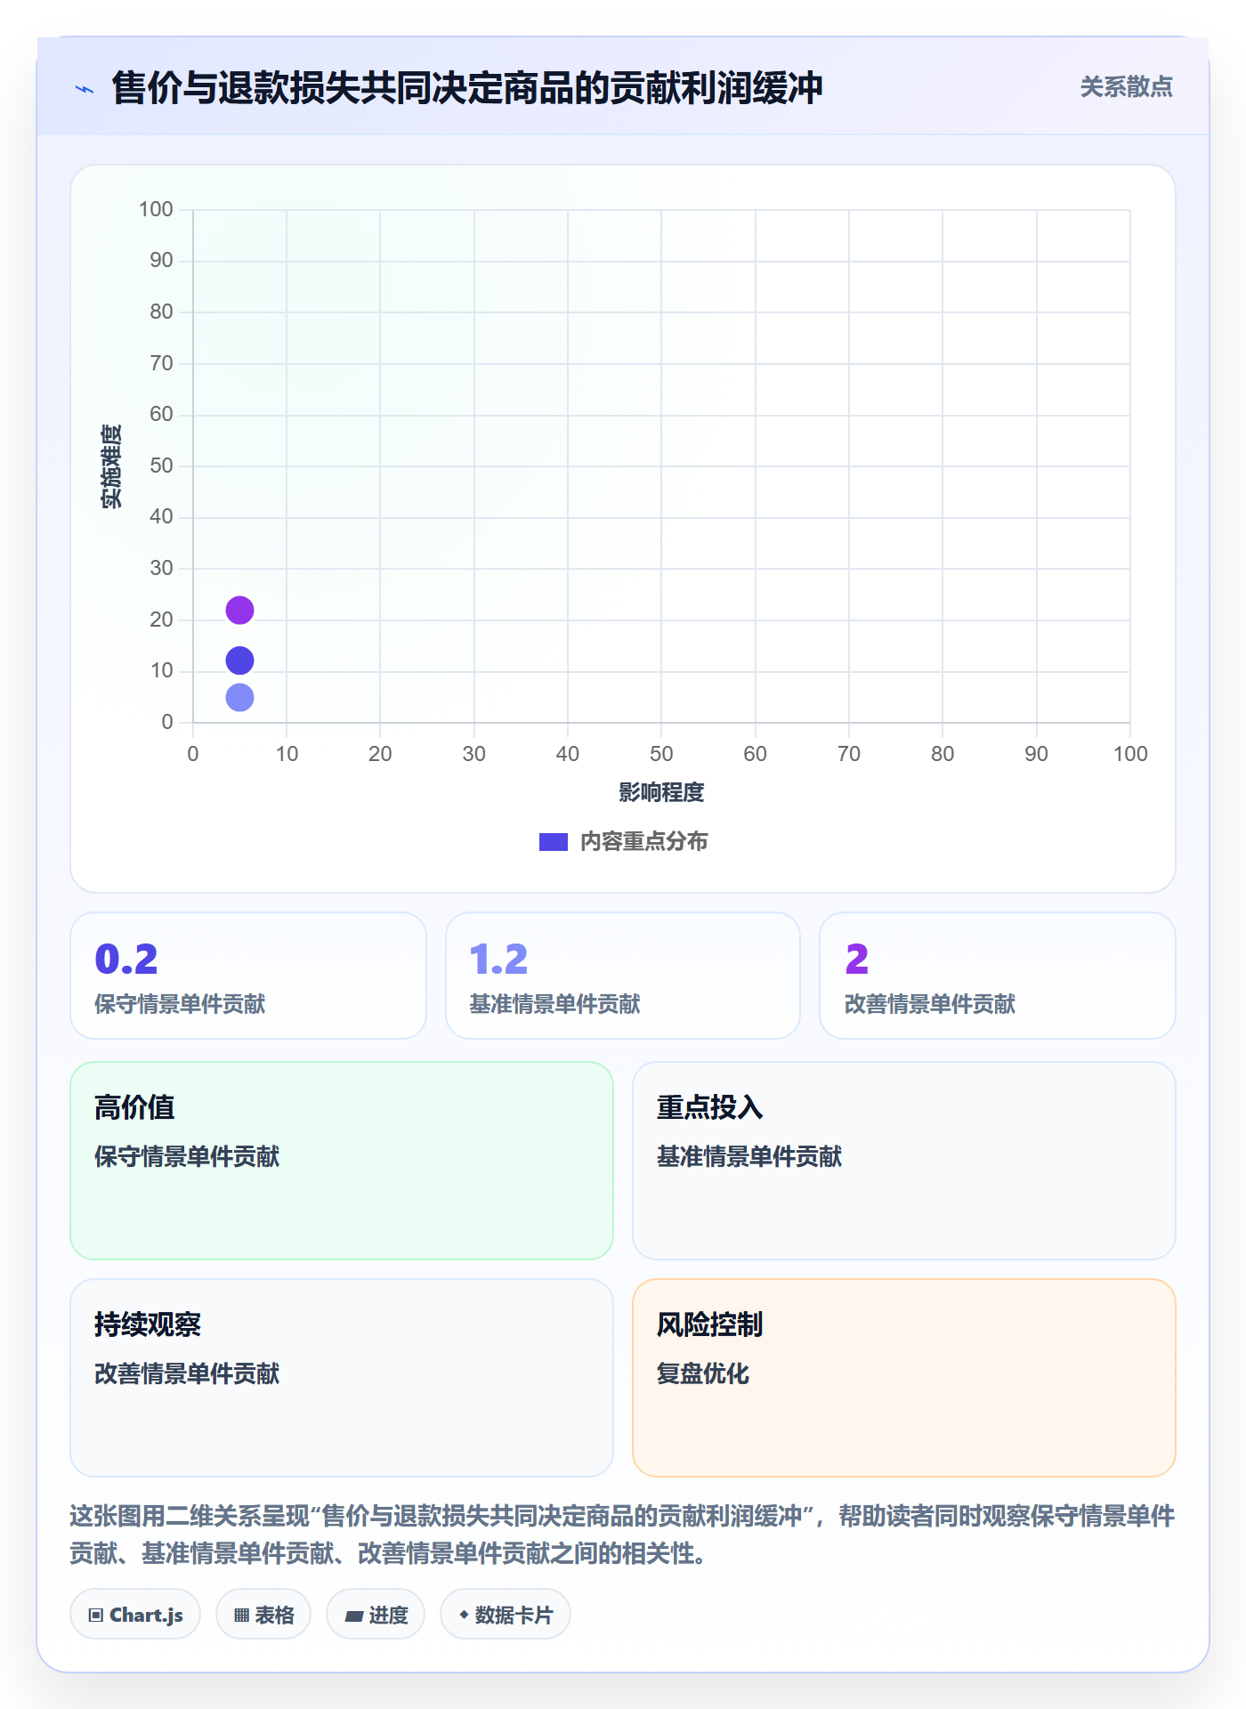Open the 高价值 quadrant card
This screenshot has width=1246, height=1709.
(x=342, y=1161)
